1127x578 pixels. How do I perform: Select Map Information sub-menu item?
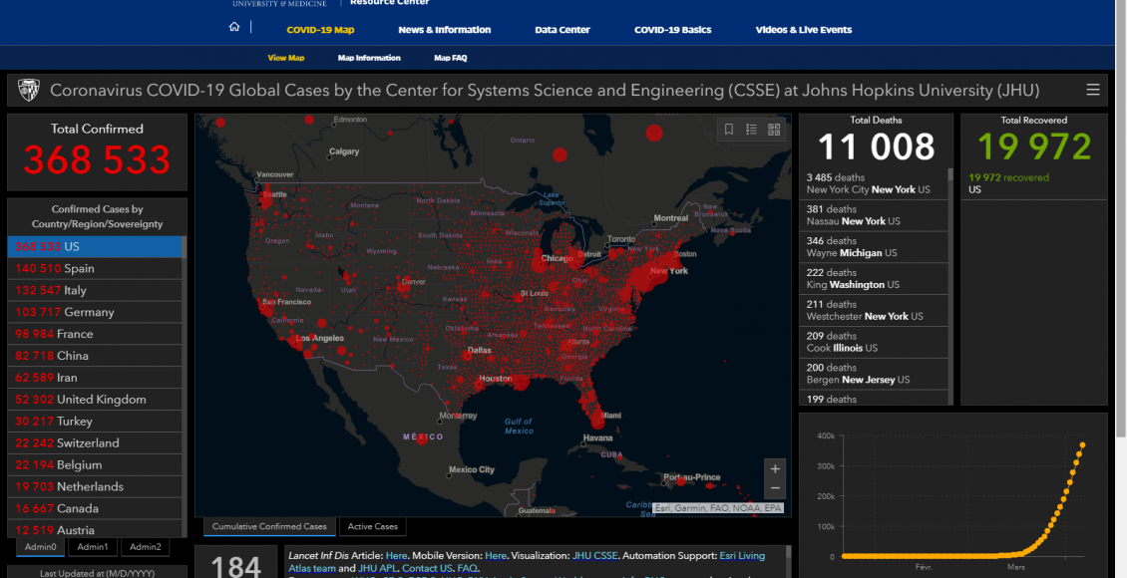(369, 58)
